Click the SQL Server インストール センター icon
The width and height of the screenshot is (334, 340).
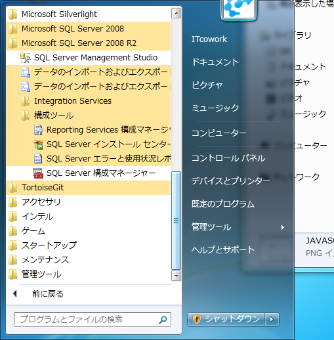pos(39,144)
